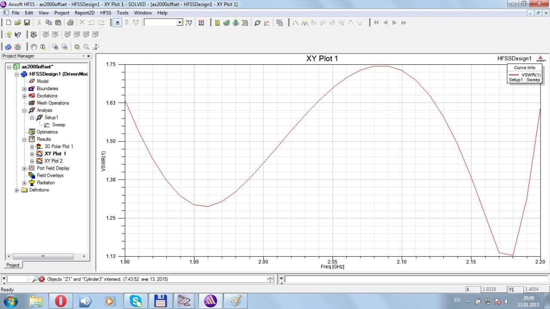Click the context help arrow icon
This screenshot has width=550, height=309.
(x=18, y=35)
